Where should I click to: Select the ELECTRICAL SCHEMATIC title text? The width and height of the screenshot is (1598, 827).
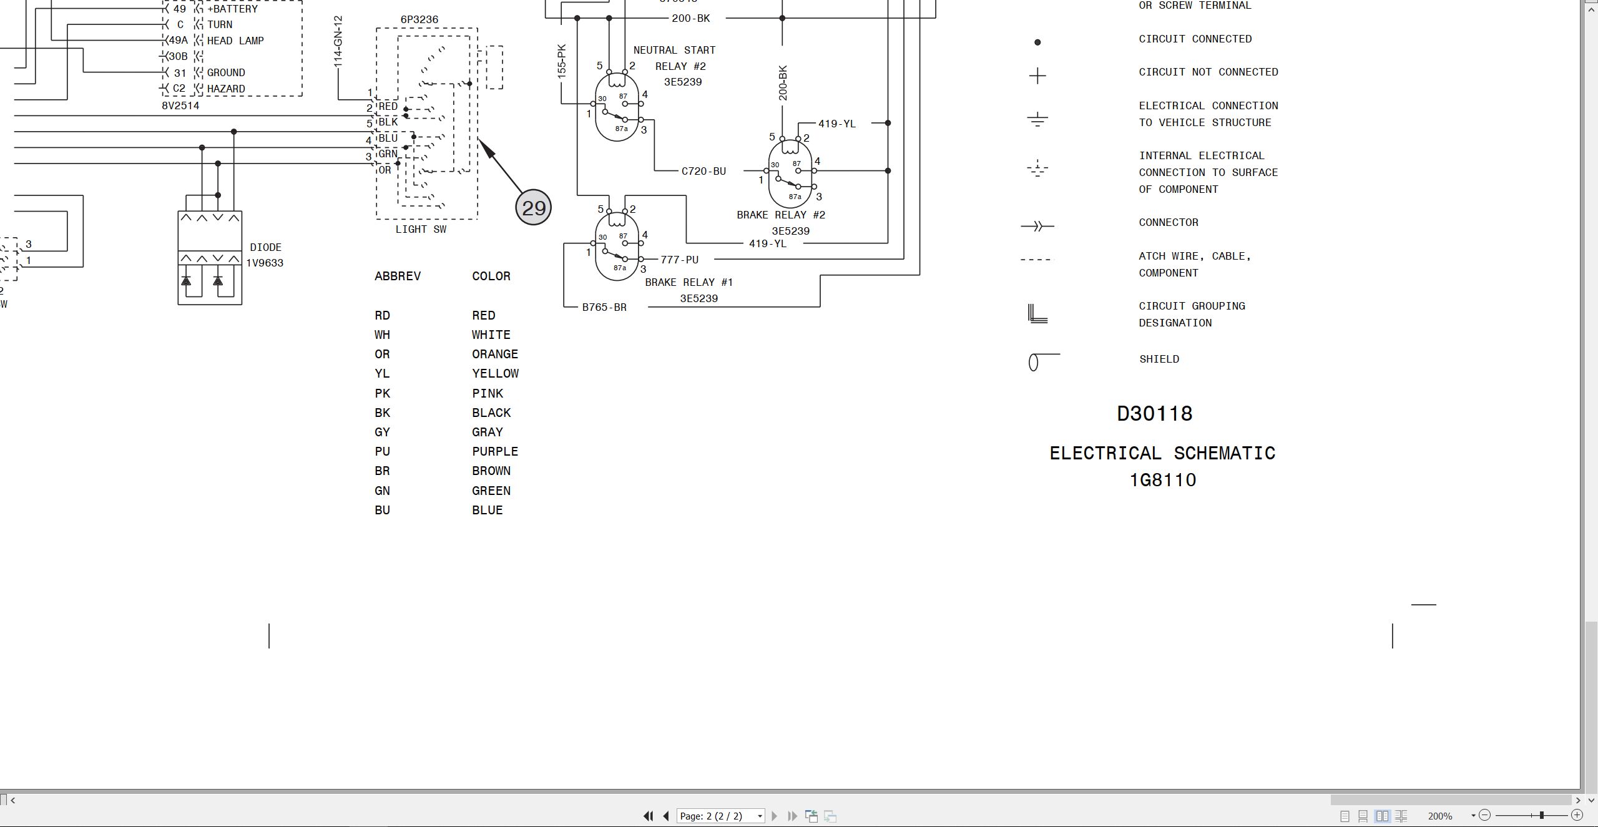point(1162,453)
